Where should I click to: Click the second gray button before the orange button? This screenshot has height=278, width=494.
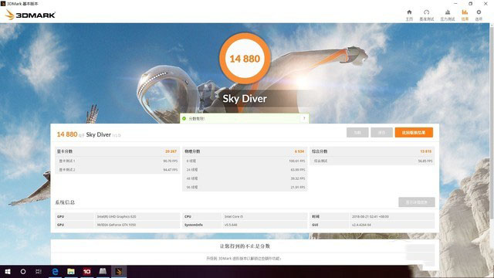coord(381,132)
